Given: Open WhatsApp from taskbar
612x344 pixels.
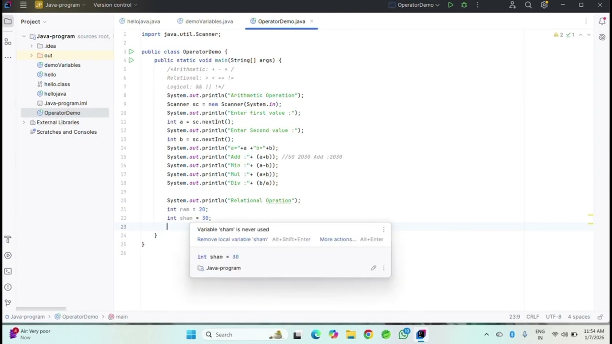Looking at the screenshot, I should point(404,334).
